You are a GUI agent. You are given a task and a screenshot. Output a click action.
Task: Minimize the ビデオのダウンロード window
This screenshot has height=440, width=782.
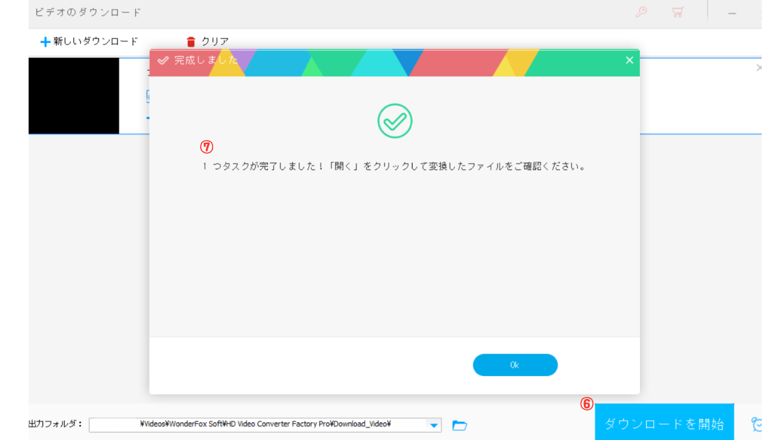tap(732, 13)
